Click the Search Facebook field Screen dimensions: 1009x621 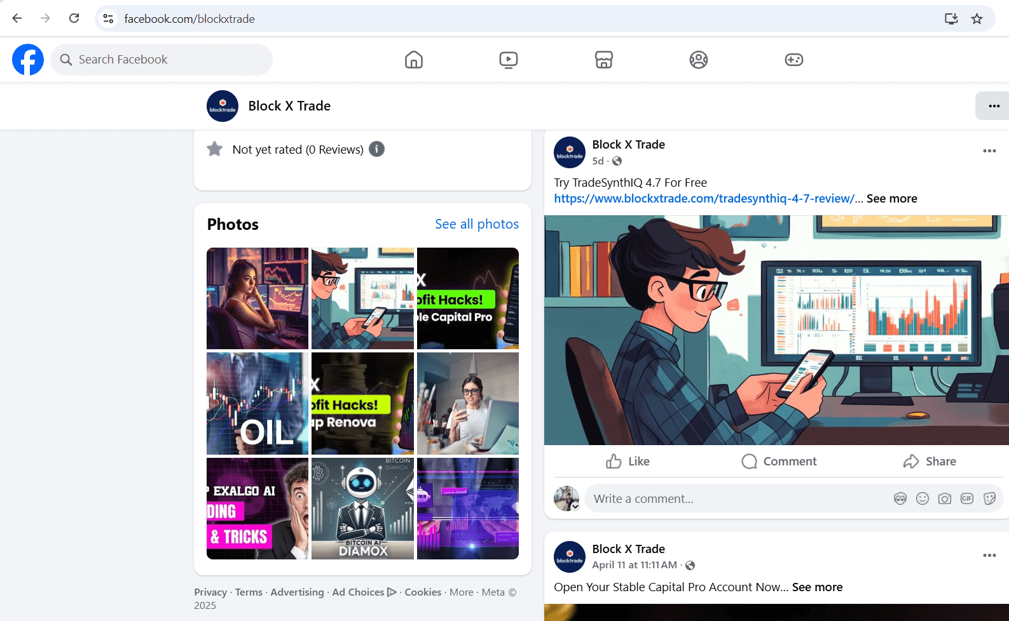pos(161,60)
